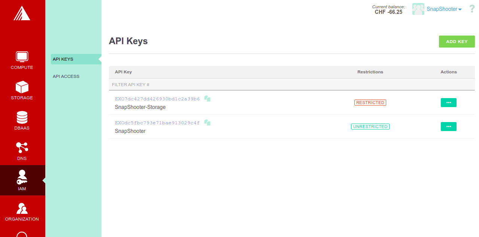Viewport: 479px width, 237px height.
Task: Switch to the API Access submenu
Action: (x=66, y=76)
